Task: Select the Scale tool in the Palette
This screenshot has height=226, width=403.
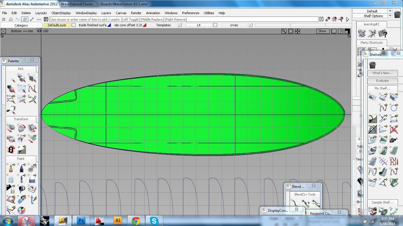Action: (32, 128)
